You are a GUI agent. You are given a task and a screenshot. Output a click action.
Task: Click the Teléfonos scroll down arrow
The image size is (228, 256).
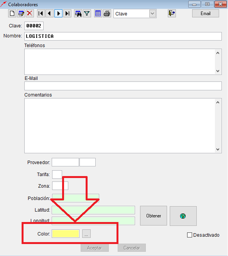[x=218, y=71]
